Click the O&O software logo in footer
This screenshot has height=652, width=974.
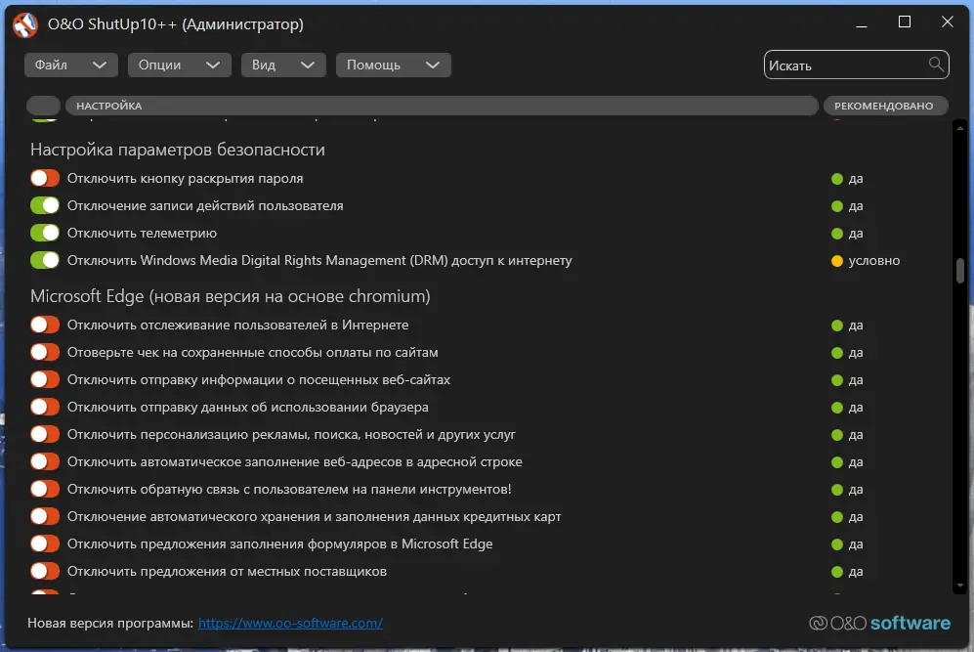pos(879,623)
